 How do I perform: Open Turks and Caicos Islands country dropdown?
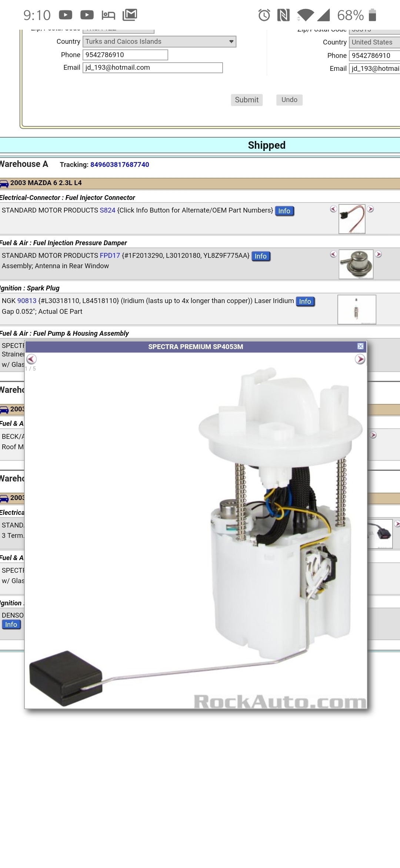(159, 42)
